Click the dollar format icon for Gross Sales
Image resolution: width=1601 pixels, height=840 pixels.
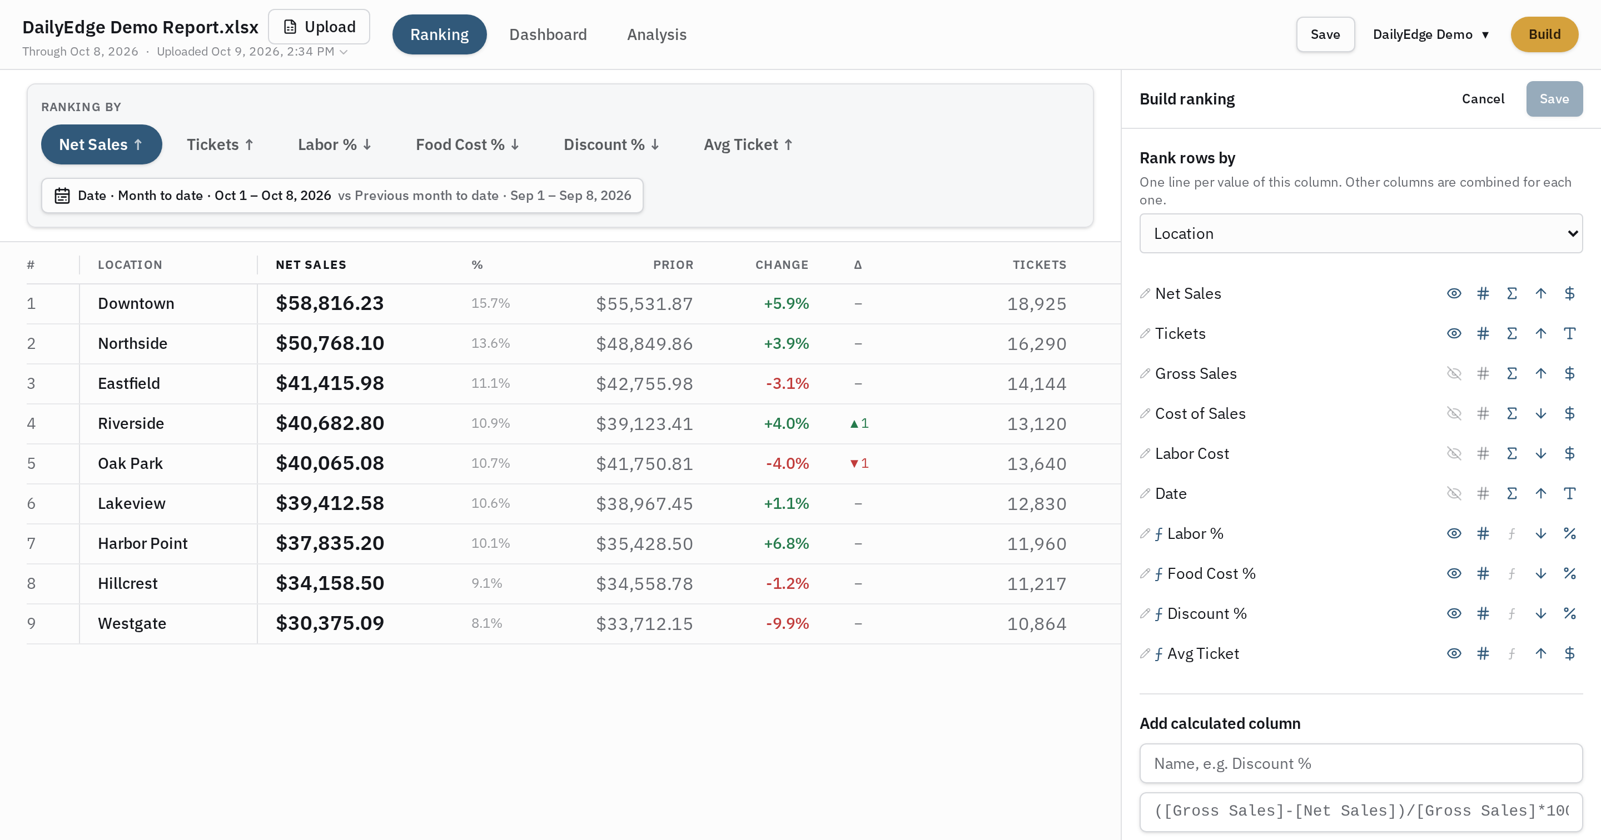[x=1570, y=373]
